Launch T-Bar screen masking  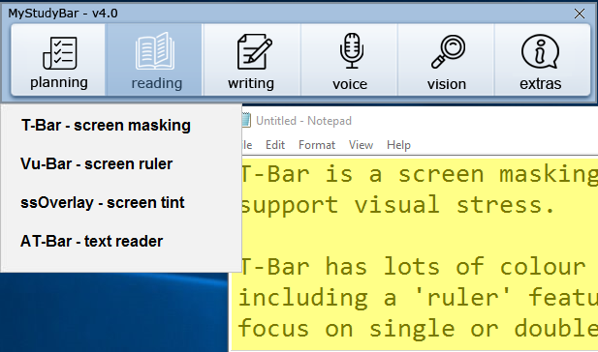pos(106,125)
